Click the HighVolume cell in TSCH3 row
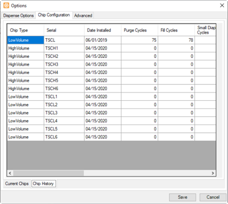The width and height of the screenshot is (228, 204). point(25,65)
